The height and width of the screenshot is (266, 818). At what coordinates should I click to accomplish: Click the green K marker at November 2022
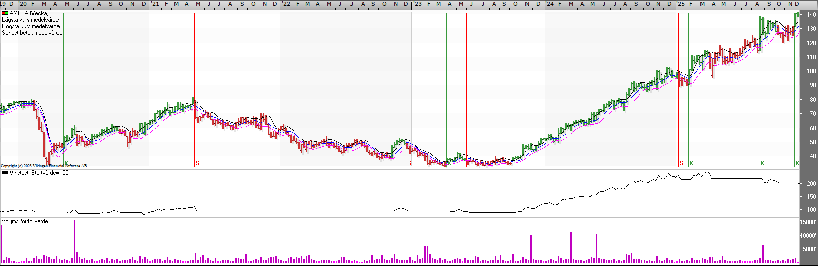394,163
